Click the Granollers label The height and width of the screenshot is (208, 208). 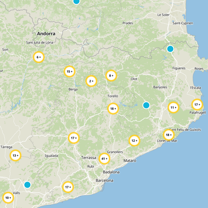(x=115, y=152)
